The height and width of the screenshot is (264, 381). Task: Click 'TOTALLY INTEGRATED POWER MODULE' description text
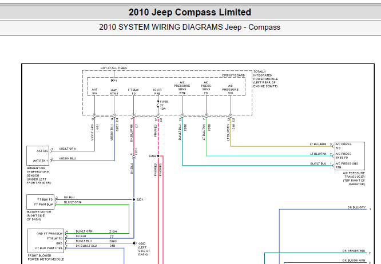tap(265, 79)
